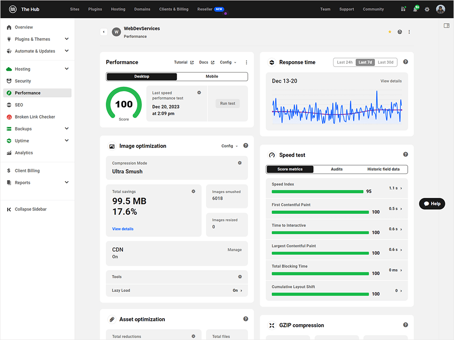This screenshot has width=454, height=340.
Task: Toggle the right side panel icon
Action: [446, 26]
